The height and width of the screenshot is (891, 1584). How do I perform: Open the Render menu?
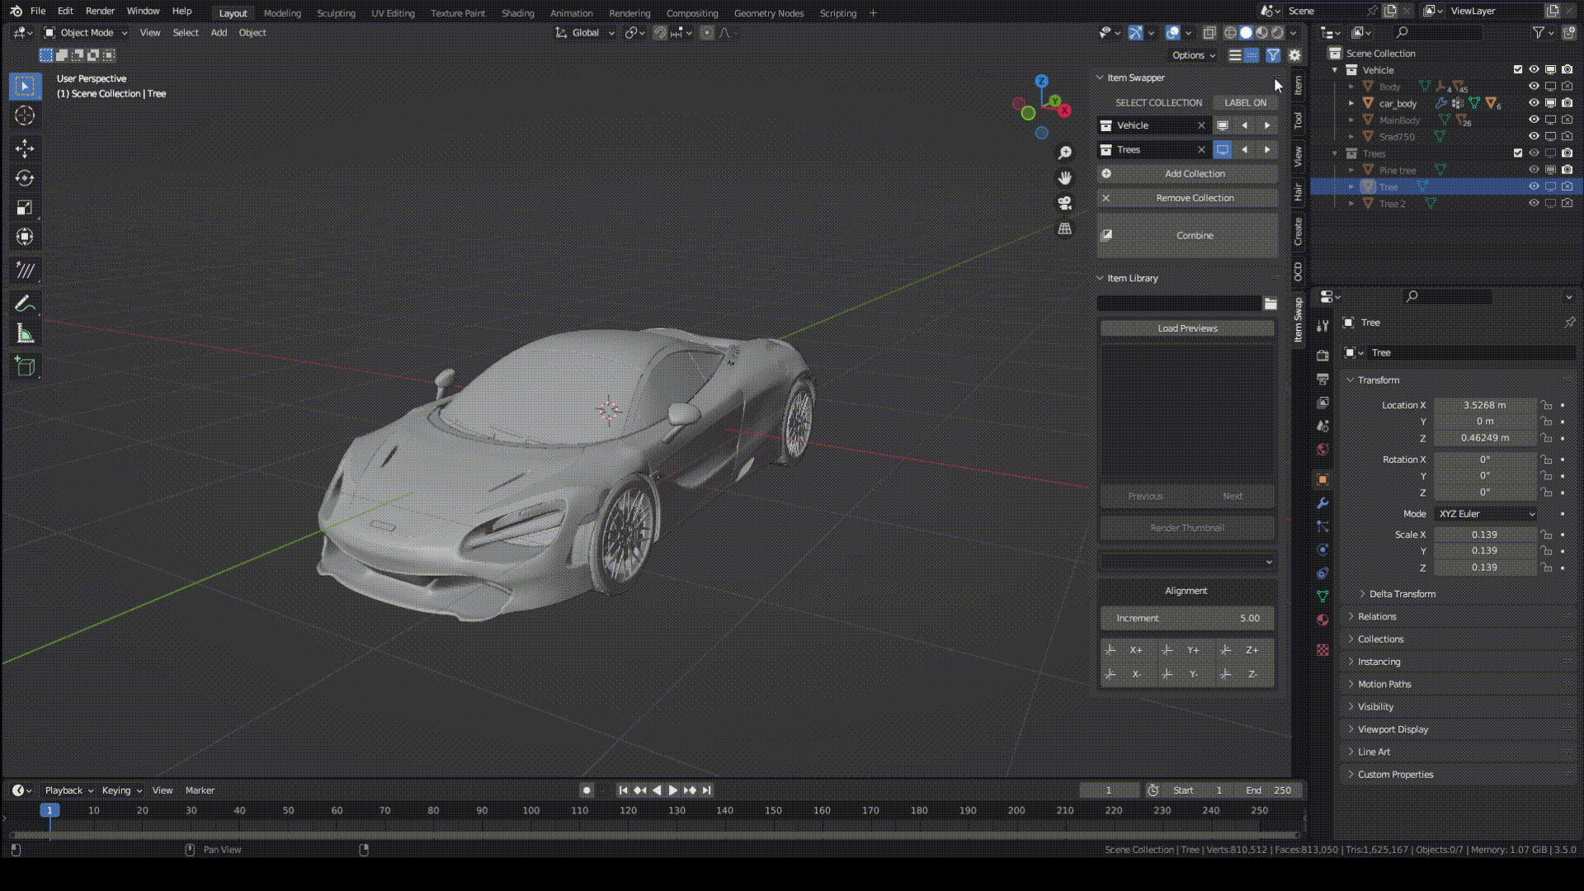pyautogui.click(x=100, y=11)
